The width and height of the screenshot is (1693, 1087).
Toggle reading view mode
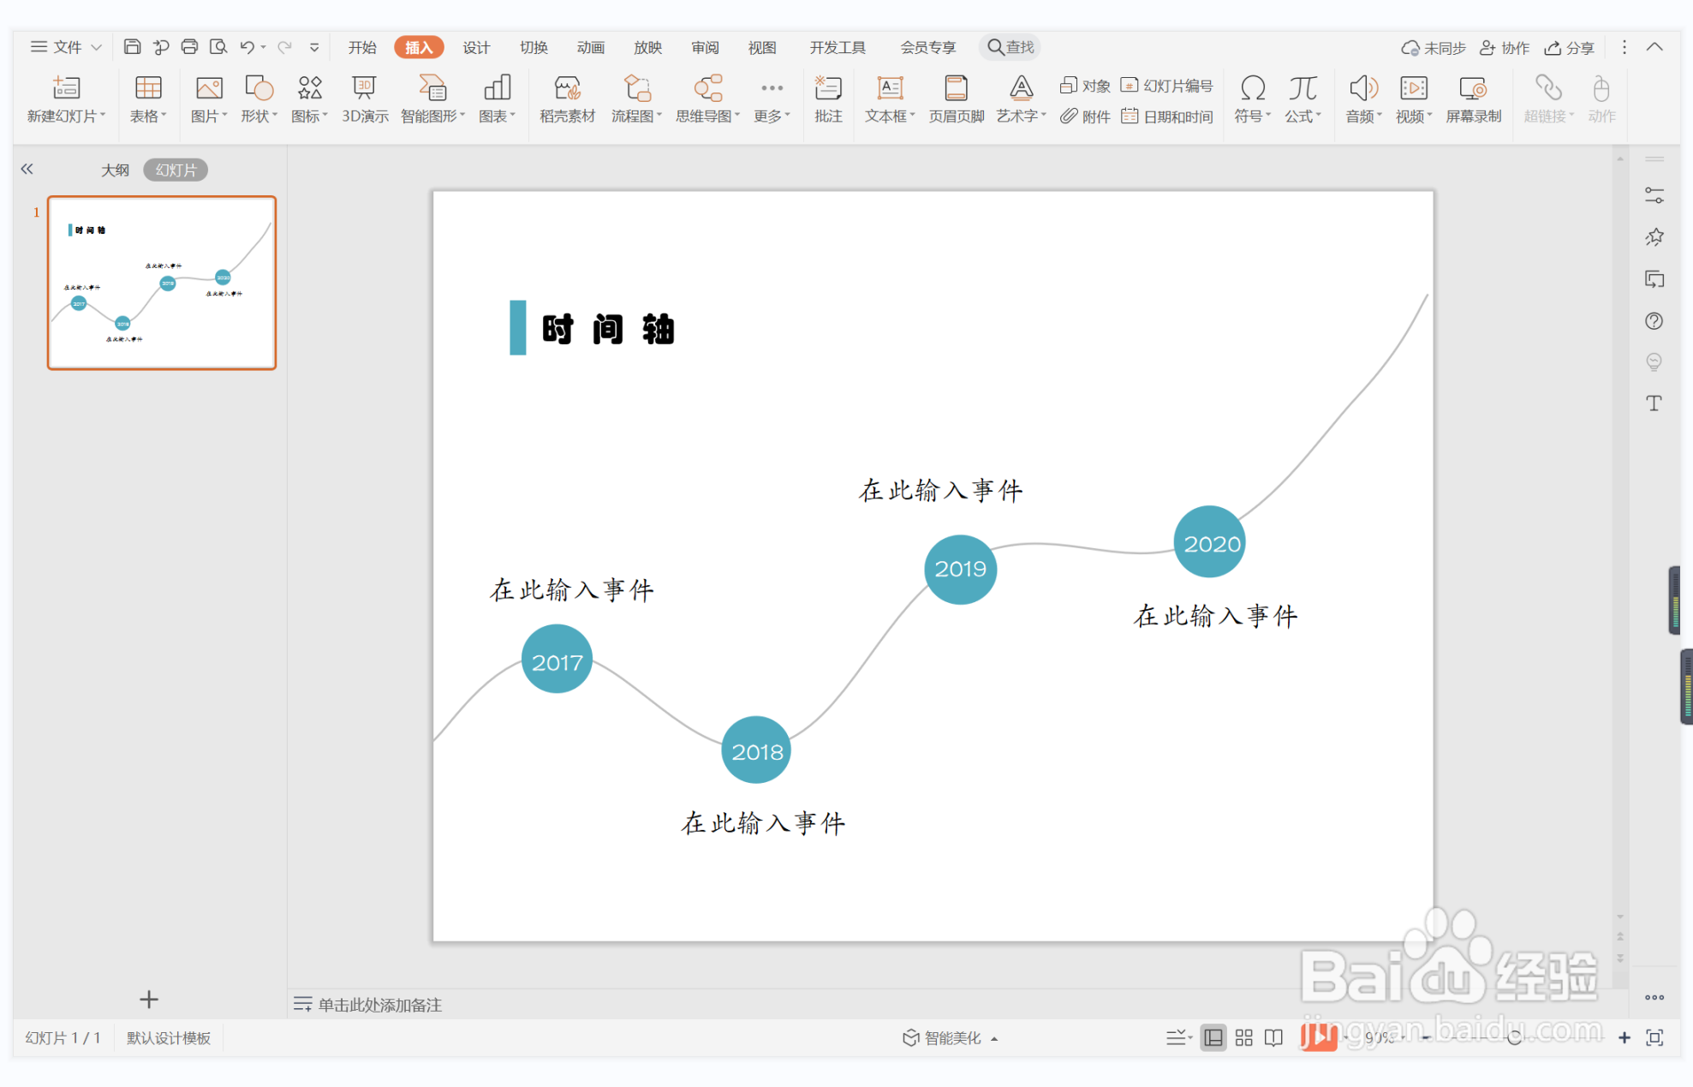pos(1274,1038)
